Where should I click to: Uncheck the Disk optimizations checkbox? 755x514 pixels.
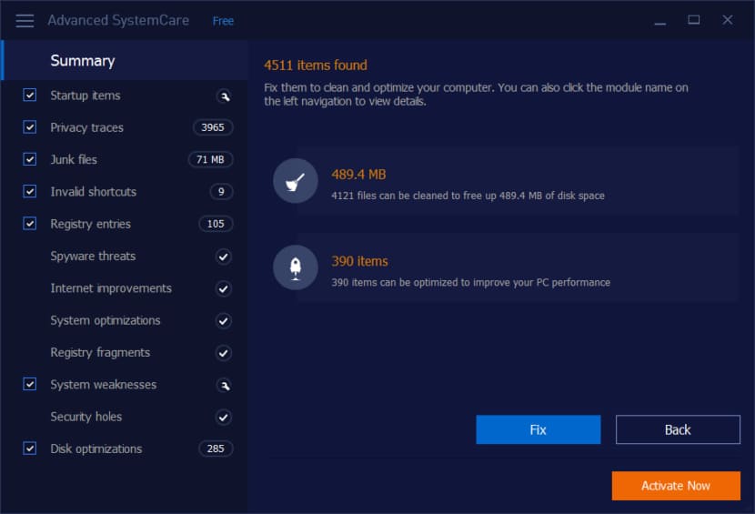[30, 448]
